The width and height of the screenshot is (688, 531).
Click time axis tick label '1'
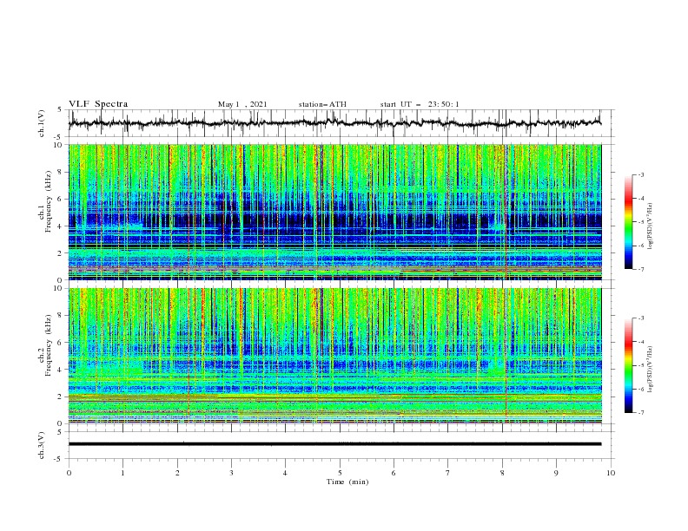coord(122,473)
